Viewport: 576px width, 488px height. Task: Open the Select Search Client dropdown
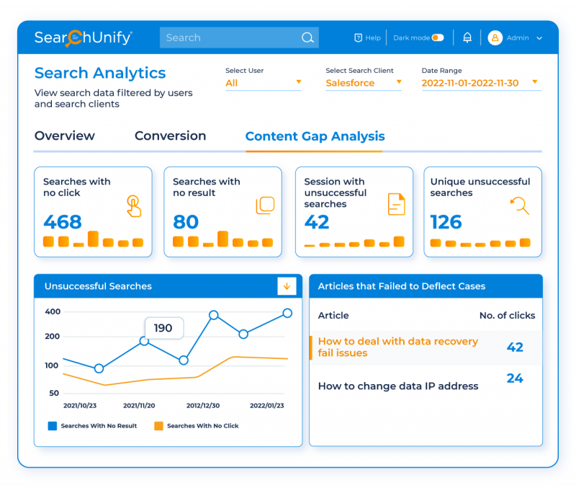364,83
